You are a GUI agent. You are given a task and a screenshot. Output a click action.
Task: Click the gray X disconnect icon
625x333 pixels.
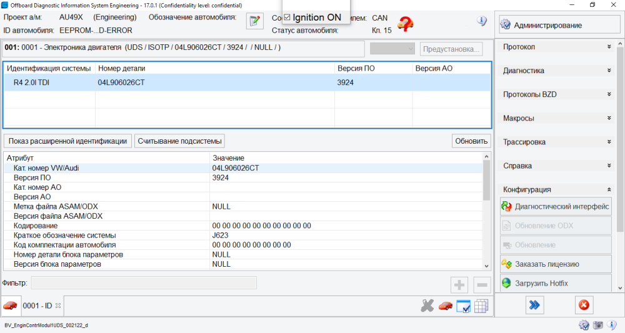click(x=427, y=306)
